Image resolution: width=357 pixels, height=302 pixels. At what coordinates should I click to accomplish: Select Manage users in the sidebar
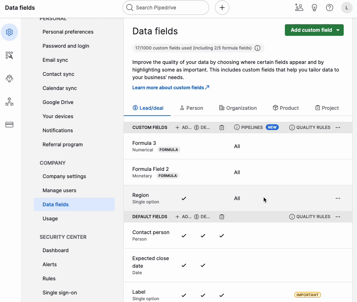tap(59, 190)
